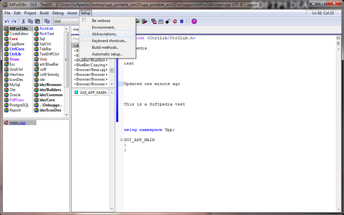Screen dimensions: 344x215
Task: Click the package list scroll-down arrow
Action: pyautogui.click(x=66, y=115)
